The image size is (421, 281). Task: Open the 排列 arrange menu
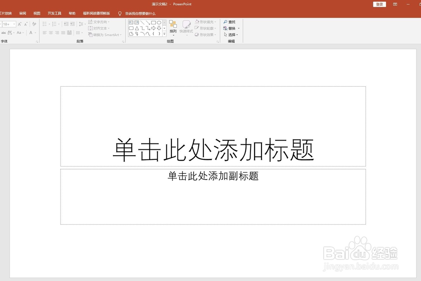coord(173,28)
